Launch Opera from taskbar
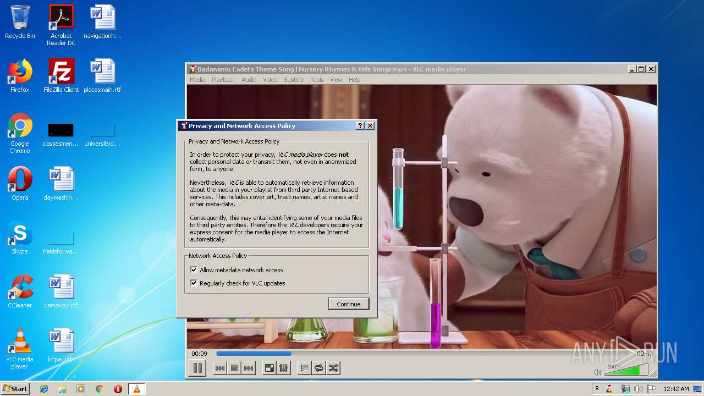Viewport: 704px width, 396px height. click(118, 389)
